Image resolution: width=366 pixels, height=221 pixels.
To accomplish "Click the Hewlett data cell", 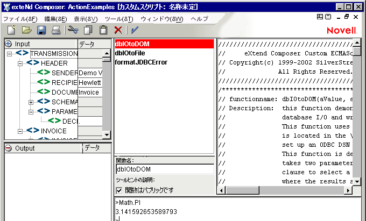I will [90, 82].
